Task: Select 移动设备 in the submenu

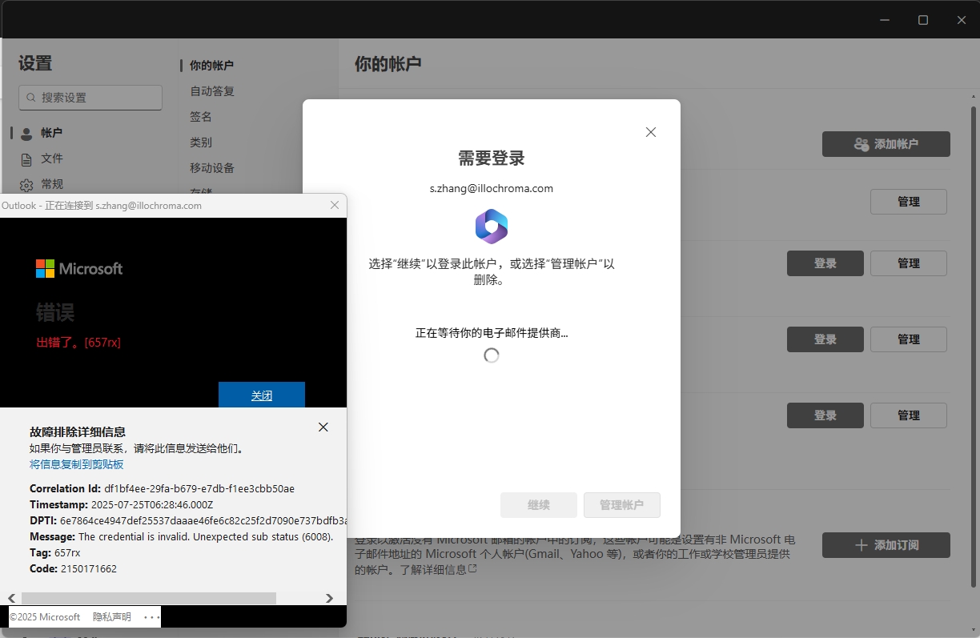Action: pos(211,168)
